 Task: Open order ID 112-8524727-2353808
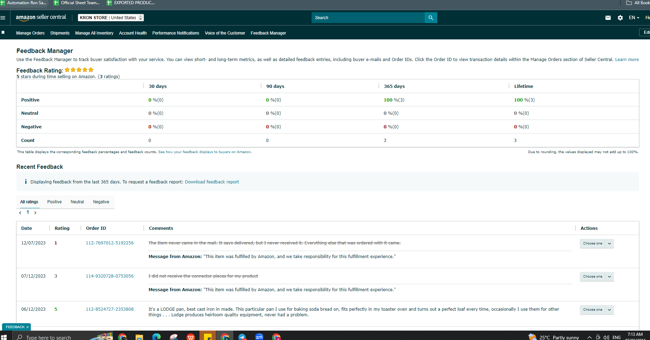(x=110, y=309)
